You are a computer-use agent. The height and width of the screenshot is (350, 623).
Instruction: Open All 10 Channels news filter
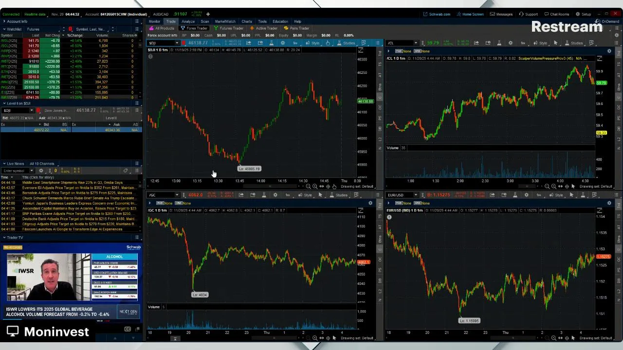42,163
